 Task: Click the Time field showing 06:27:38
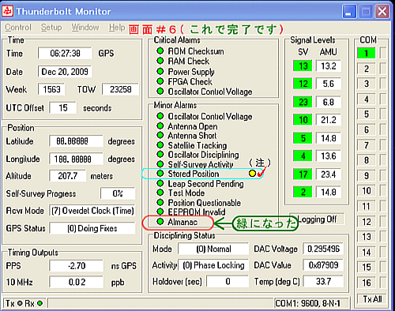(x=65, y=54)
